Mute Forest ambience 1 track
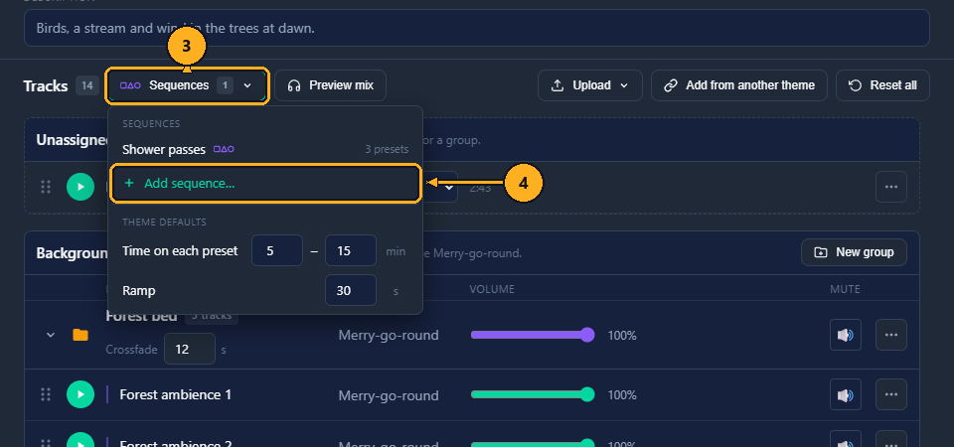 (x=845, y=394)
